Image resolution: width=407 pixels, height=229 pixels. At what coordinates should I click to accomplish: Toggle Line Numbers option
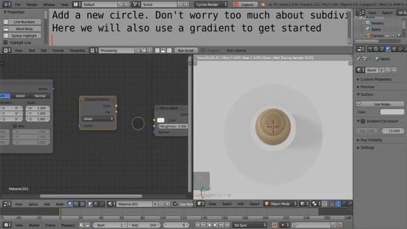[22, 22]
